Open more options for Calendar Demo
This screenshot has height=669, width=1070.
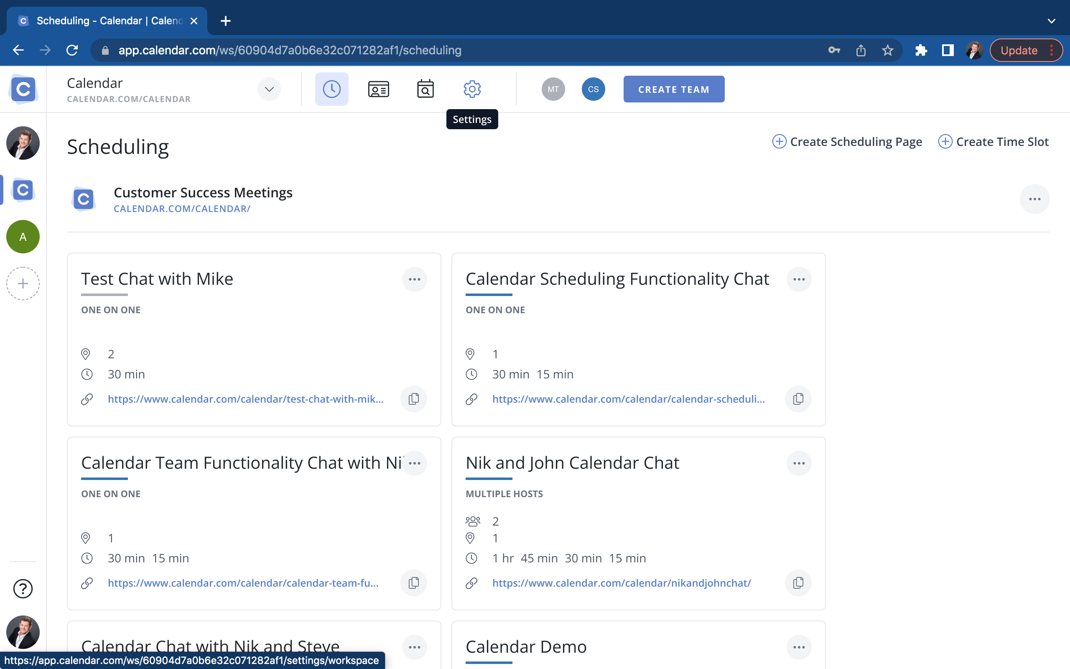(799, 647)
